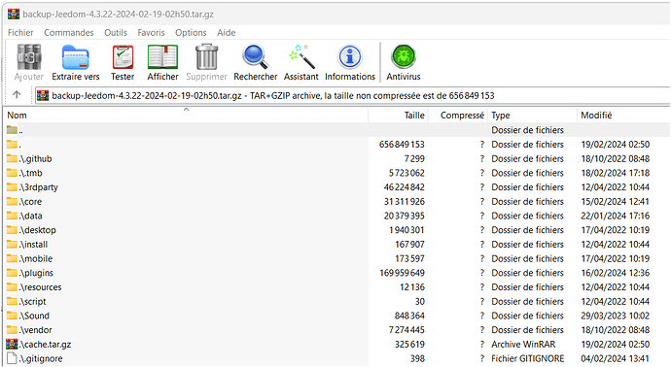
Task: Run the Antivirus scan icon
Action: (404, 57)
